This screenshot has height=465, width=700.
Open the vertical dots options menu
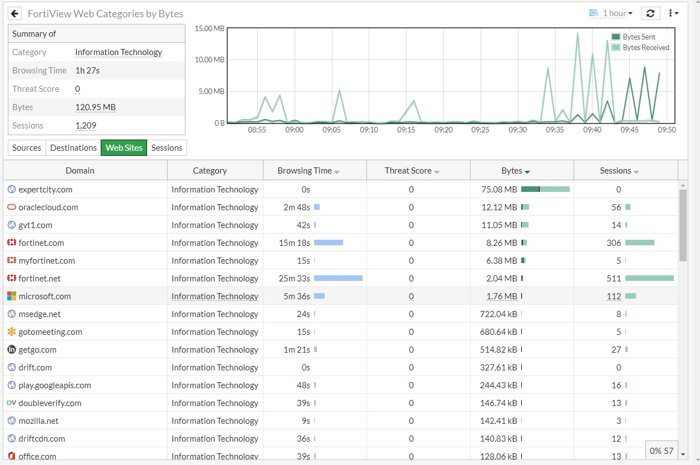coord(673,13)
